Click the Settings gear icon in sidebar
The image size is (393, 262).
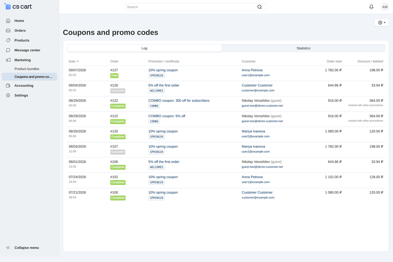(8, 95)
